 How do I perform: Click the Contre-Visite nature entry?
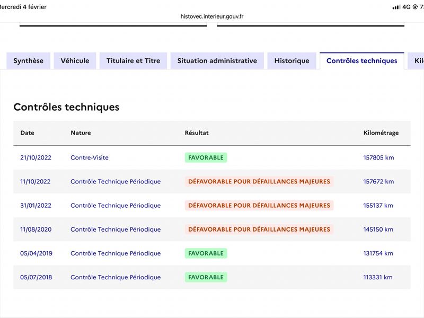pyautogui.click(x=90, y=157)
